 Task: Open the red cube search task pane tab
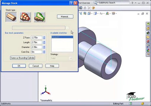pyautogui.click(x=148, y=42)
